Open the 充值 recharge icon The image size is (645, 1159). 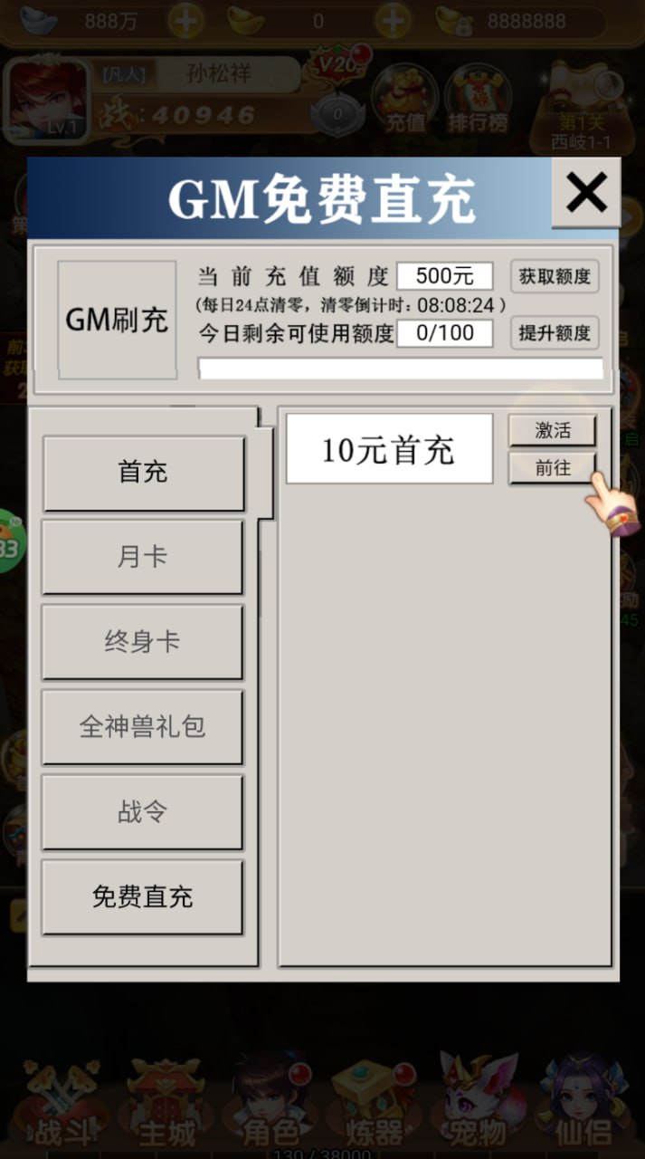[404, 100]
